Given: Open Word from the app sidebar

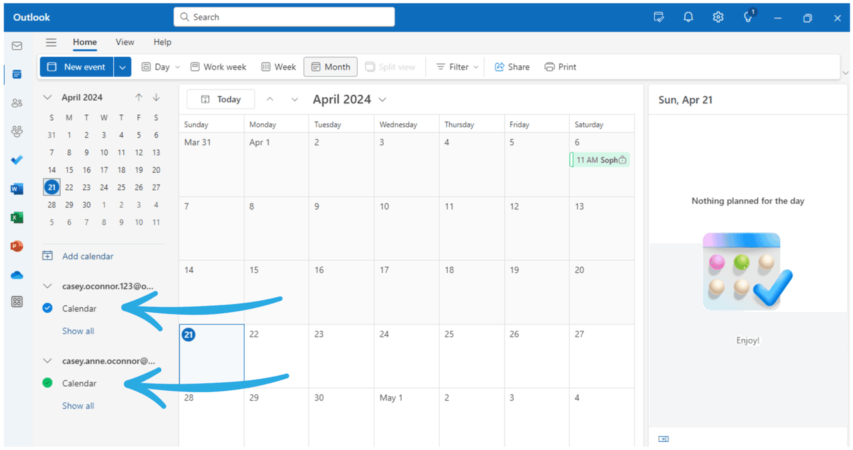Looking at the screenshot, I should tap(17, 188).
